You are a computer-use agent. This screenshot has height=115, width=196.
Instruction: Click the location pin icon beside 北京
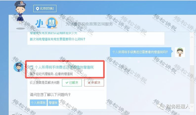37,9
